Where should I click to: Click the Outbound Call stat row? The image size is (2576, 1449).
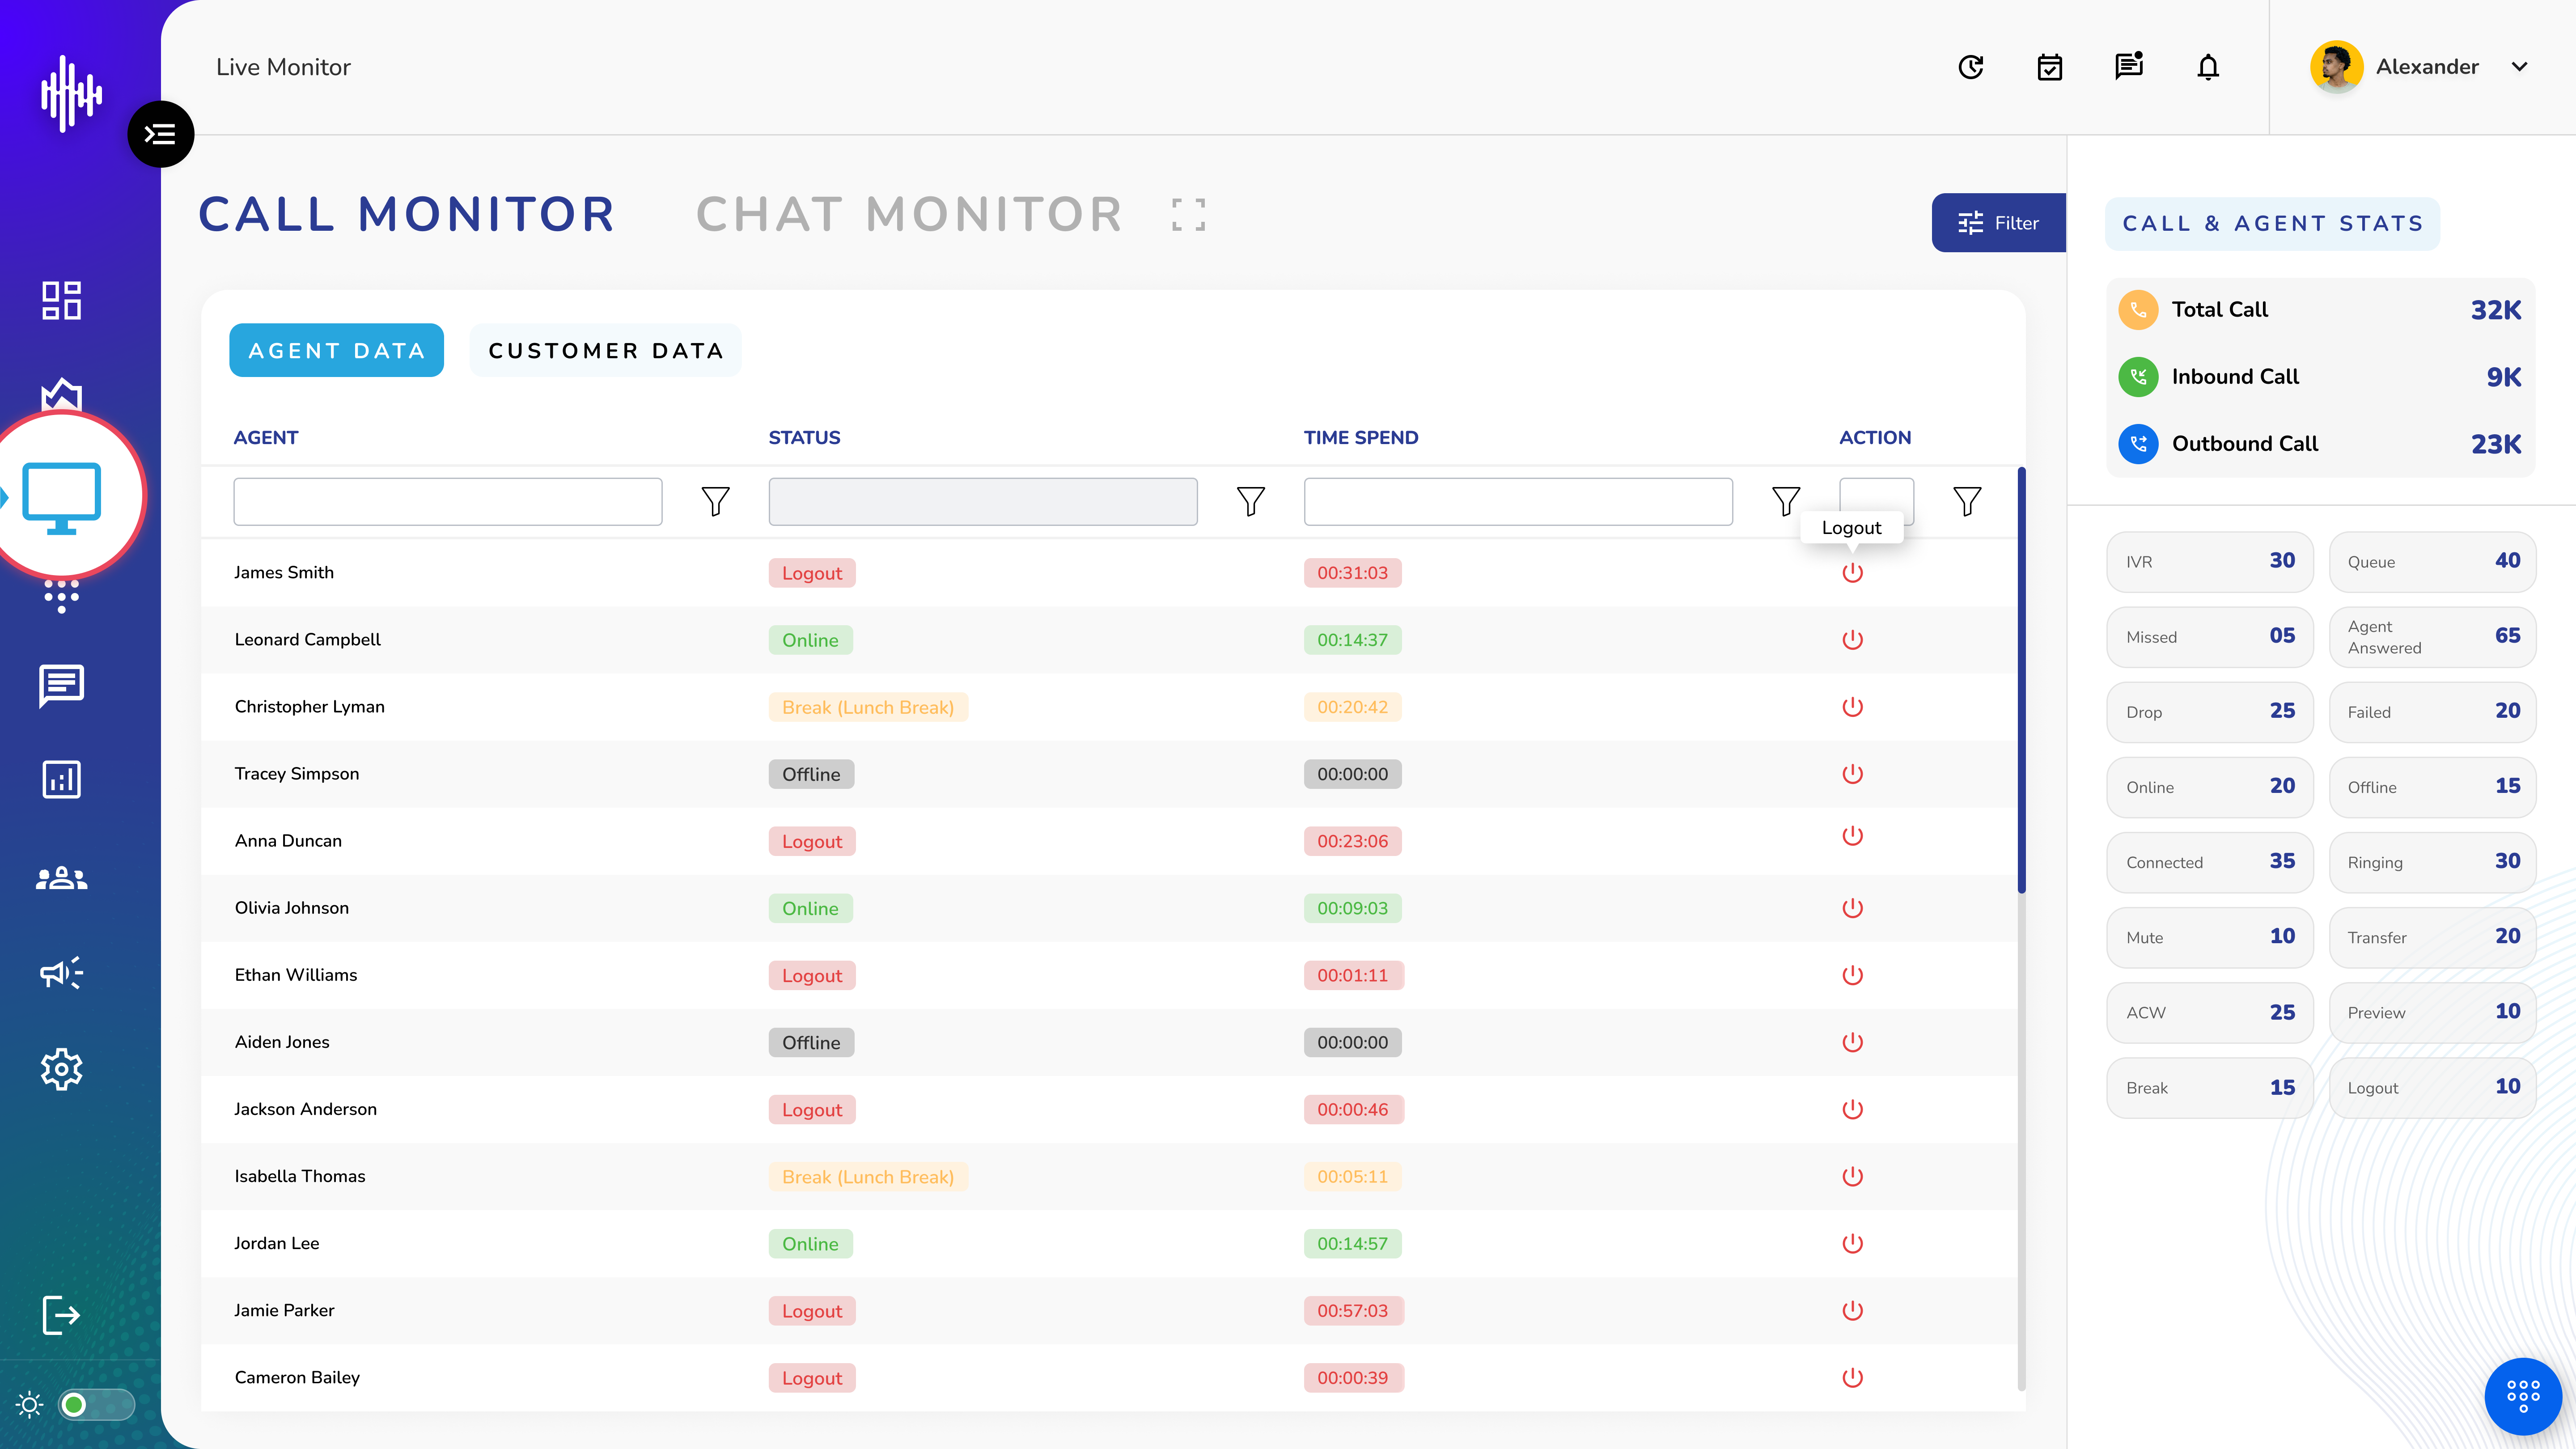pos(2320,444)
